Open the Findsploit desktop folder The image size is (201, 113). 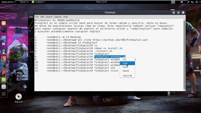point(19,32)
